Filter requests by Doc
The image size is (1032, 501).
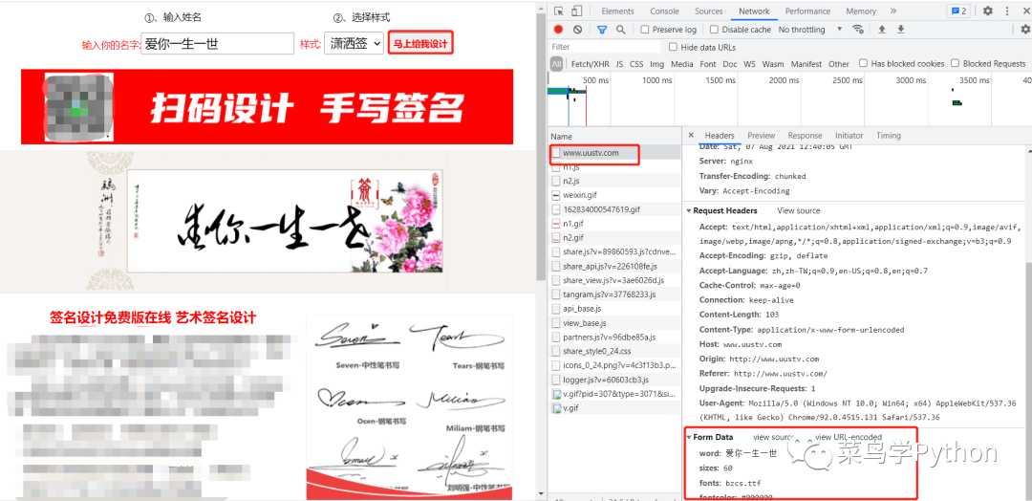pyautogui.click(x=730, y=64)
